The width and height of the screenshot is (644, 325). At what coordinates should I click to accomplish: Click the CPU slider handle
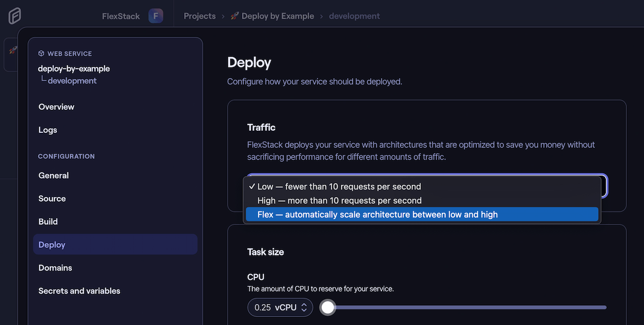(x=327, y=307)
